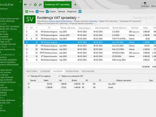Open encja VAT zakupu in sidebar

(x=8, y=29)
